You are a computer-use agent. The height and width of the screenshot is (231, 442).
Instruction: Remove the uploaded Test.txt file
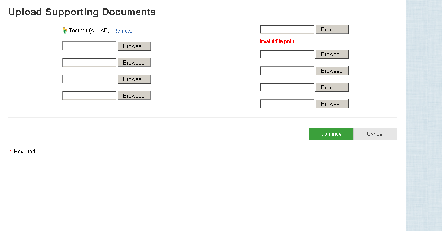123,31
